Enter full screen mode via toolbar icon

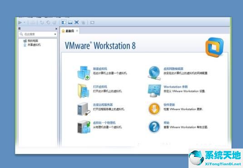point(76,22)
